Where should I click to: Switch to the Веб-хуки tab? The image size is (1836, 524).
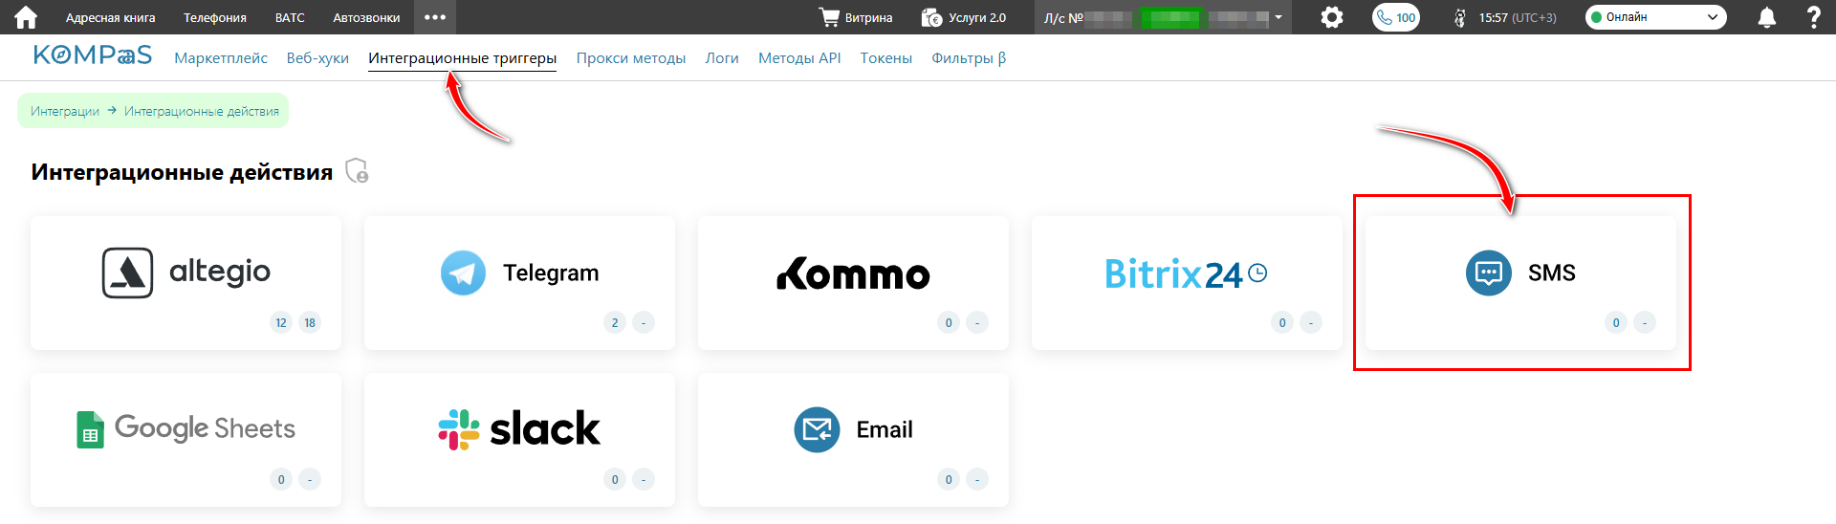tap(317, 58)
